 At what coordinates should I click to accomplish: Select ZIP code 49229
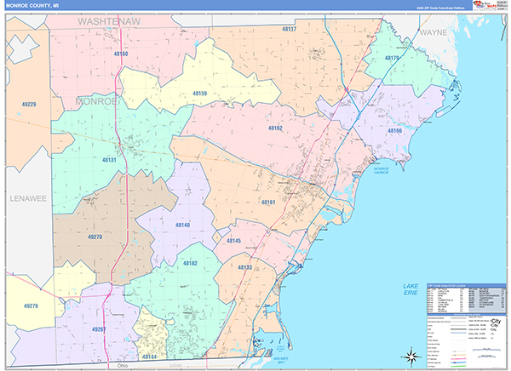(29, 104)
